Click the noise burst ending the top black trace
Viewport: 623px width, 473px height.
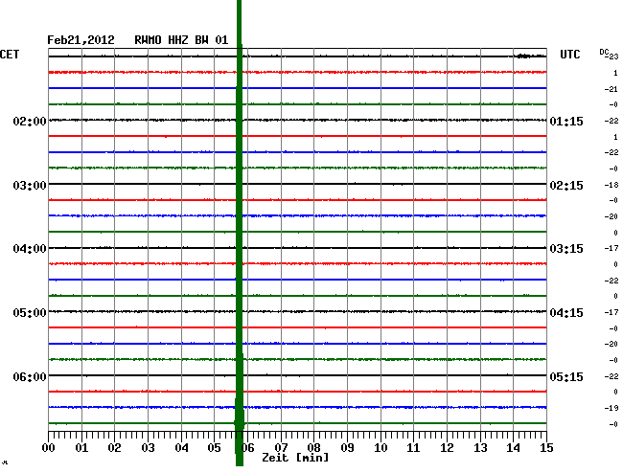pyautogui.click(x=530, y=56)
